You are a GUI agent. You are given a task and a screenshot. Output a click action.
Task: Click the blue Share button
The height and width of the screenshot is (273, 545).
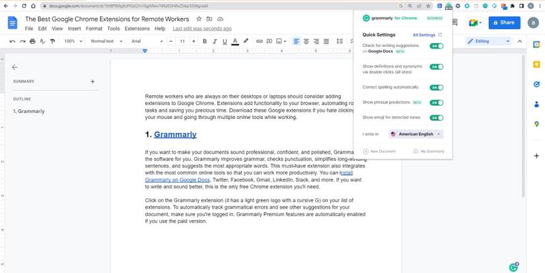pos(504,22)
